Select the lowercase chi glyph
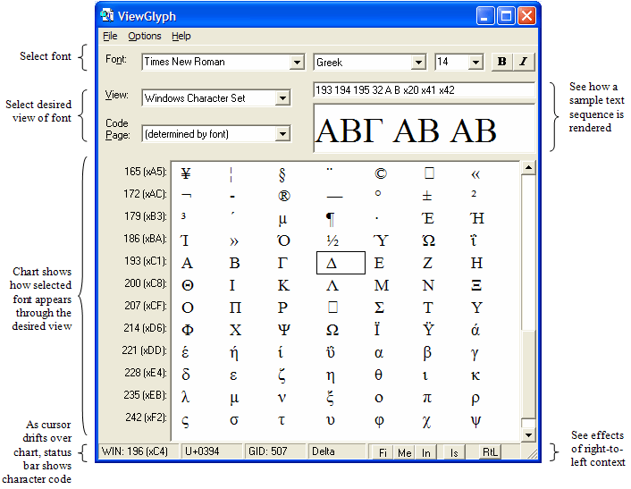The height and width of the screenshot is (489, 631). pyautogui.click(x=426, y=422)
